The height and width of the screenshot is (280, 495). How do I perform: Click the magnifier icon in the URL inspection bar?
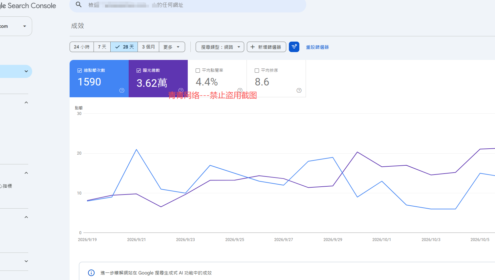pyautogui.click(x=79, y=5)
